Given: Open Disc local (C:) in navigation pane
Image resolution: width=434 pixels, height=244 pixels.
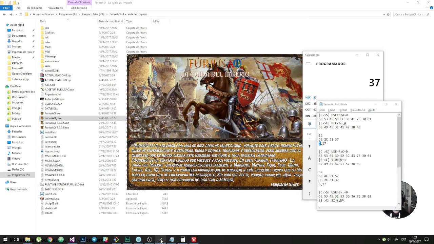Looking at the screenshot, I should [x=20, y=164].
